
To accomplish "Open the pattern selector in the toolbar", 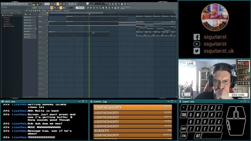I will pyautogui.click(x=80, y=8).
